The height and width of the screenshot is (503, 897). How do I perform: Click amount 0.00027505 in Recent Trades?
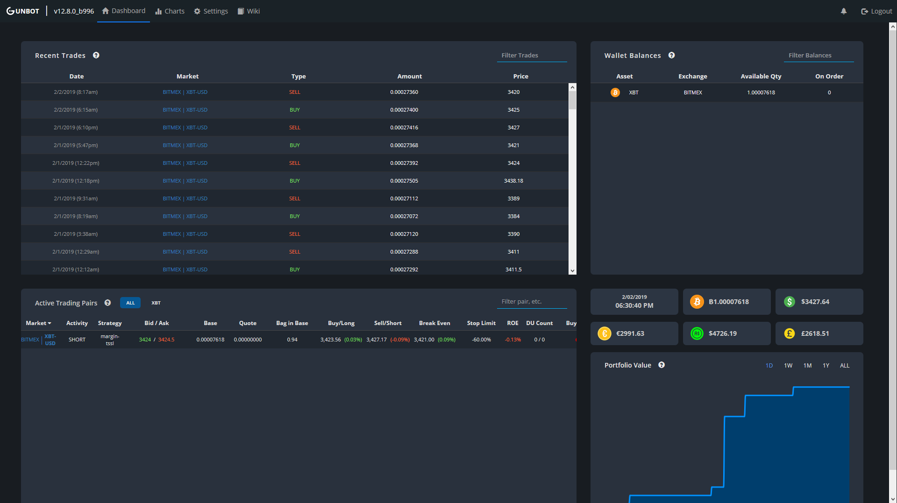(x=404, y=181)
